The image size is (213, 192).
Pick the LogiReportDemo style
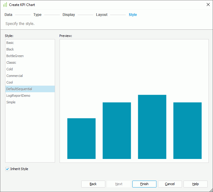coord(18,96)
